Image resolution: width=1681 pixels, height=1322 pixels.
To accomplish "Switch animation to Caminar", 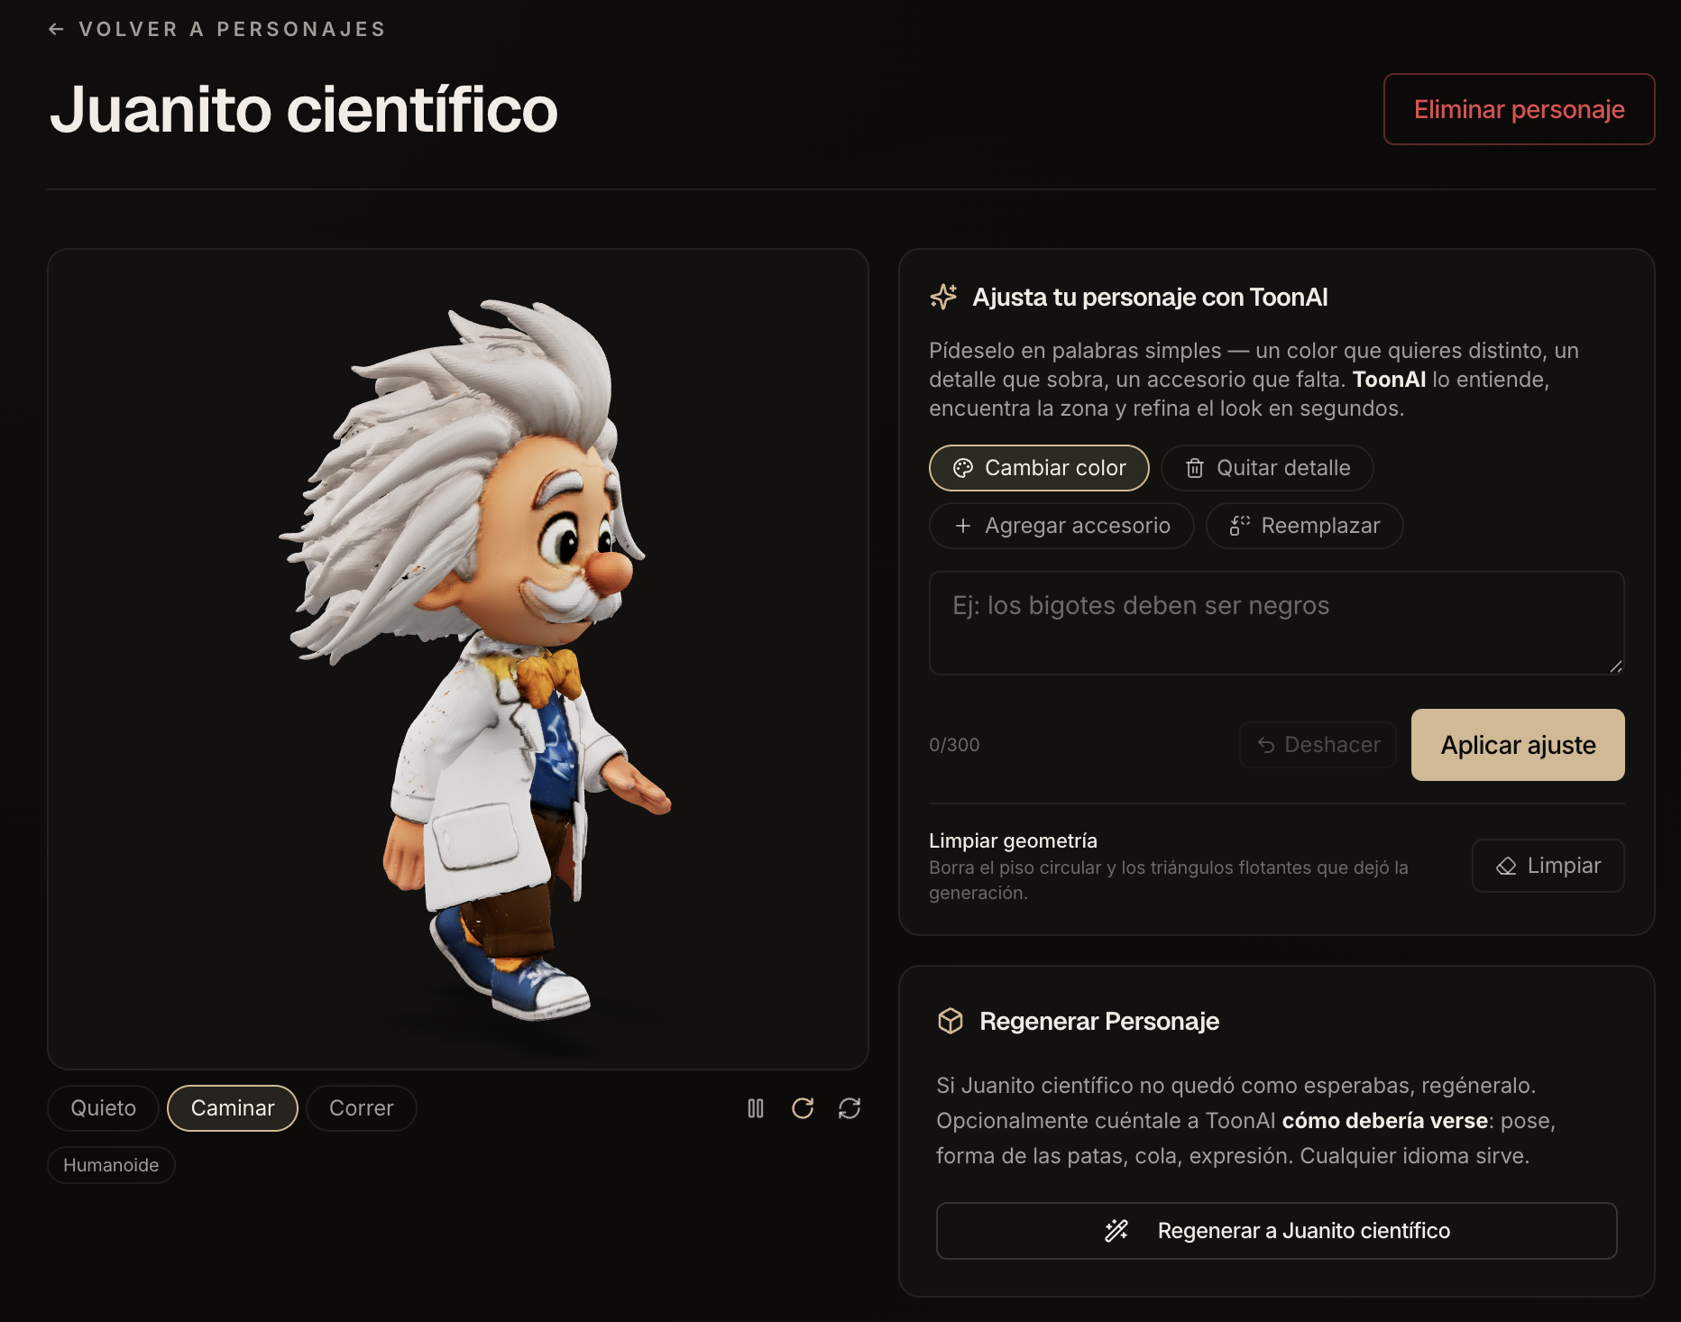I will point(233,1108).
